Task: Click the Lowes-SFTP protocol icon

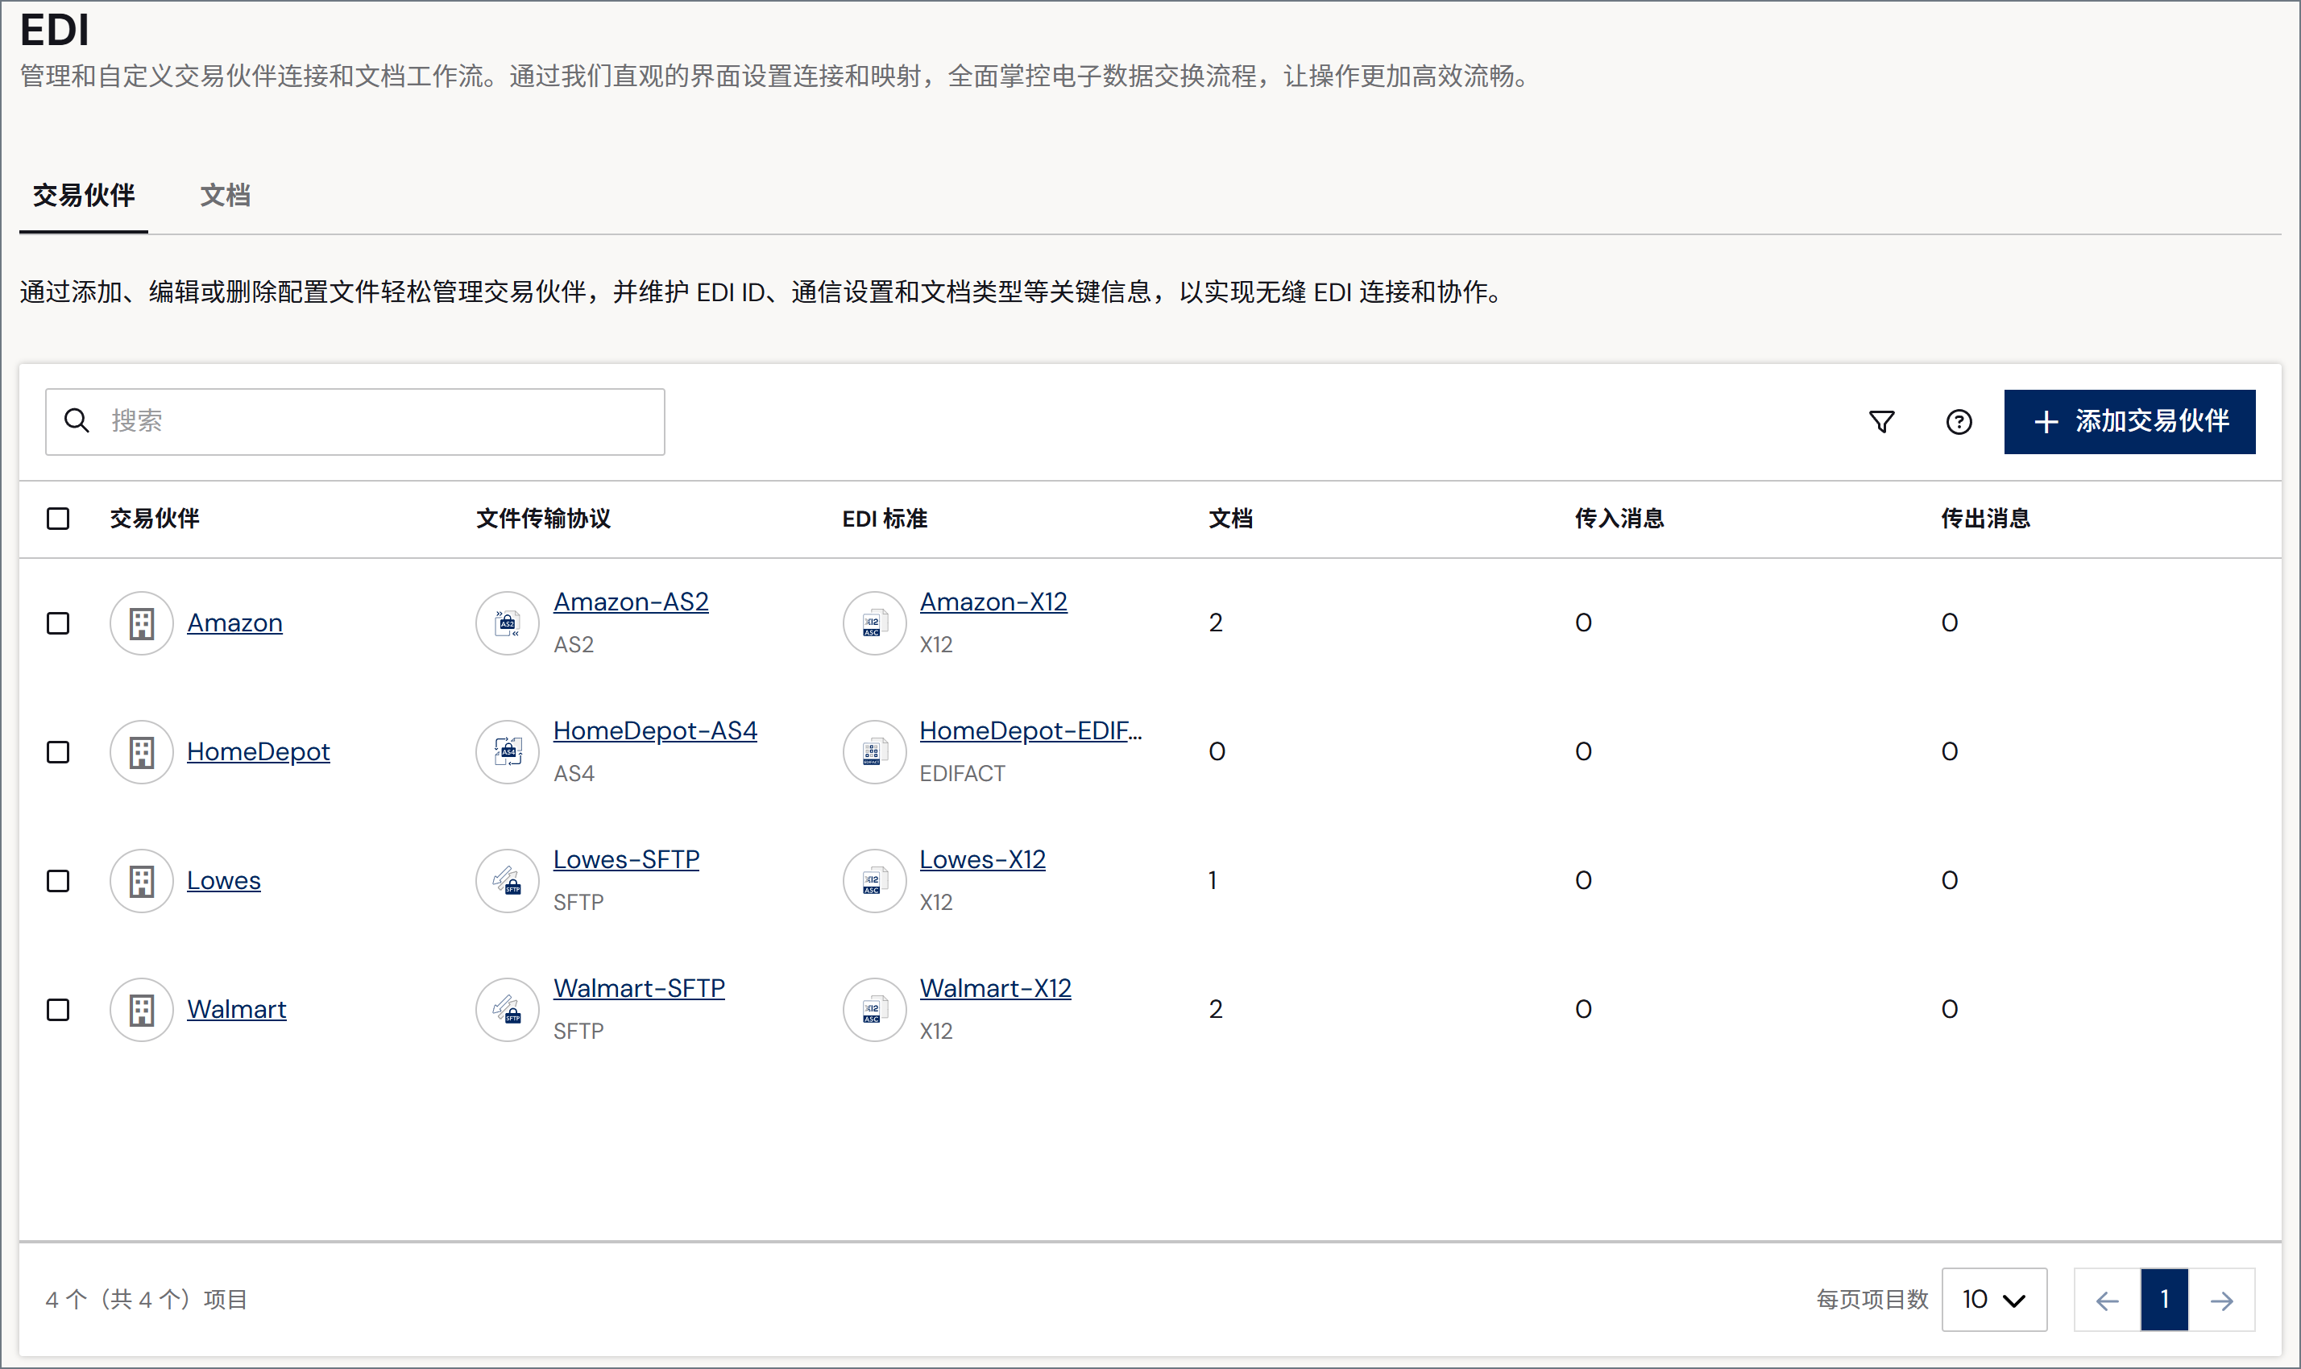Action: [x=508, y=881]
